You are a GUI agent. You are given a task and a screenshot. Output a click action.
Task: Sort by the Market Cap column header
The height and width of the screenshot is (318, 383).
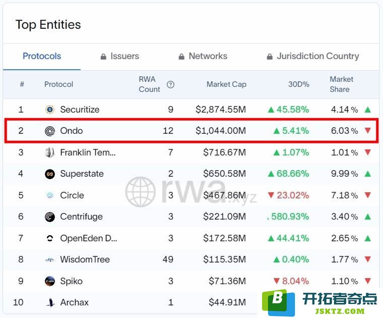coord(226,84)
